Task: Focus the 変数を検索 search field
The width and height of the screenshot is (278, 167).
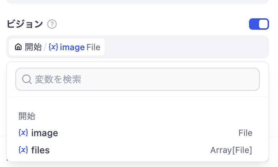Action: [x=143, y=79]
